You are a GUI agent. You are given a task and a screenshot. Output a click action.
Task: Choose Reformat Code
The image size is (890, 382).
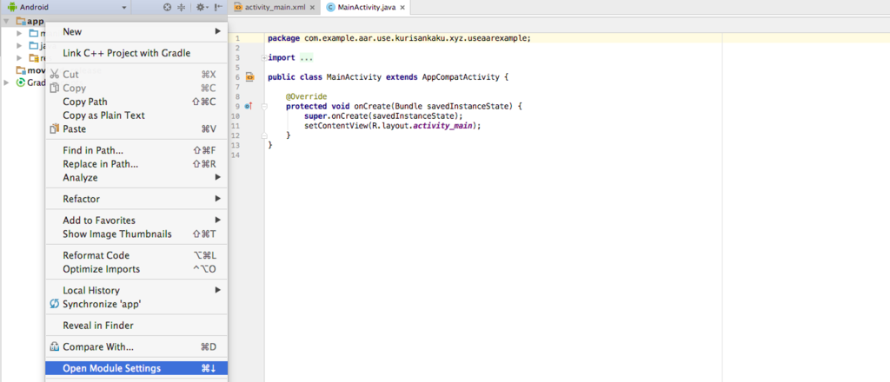pyautogui.click(x=136, y=255)
